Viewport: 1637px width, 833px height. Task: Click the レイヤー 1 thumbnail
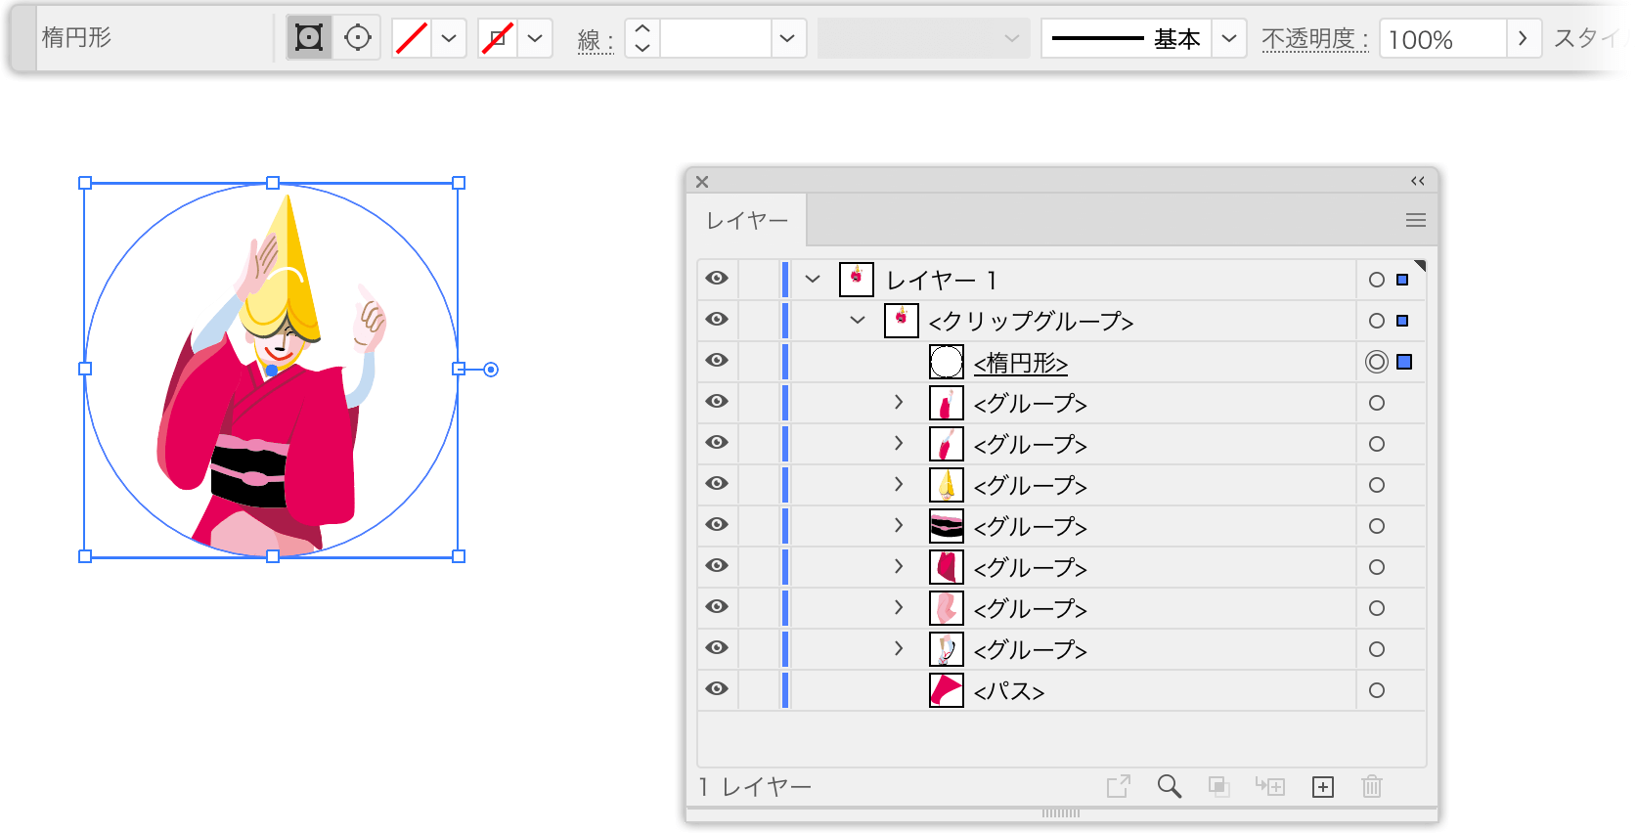(857, 280)
